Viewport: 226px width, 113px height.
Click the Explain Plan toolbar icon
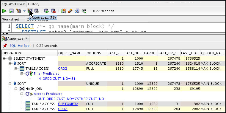pyautogui.click(x=18, y=11)
